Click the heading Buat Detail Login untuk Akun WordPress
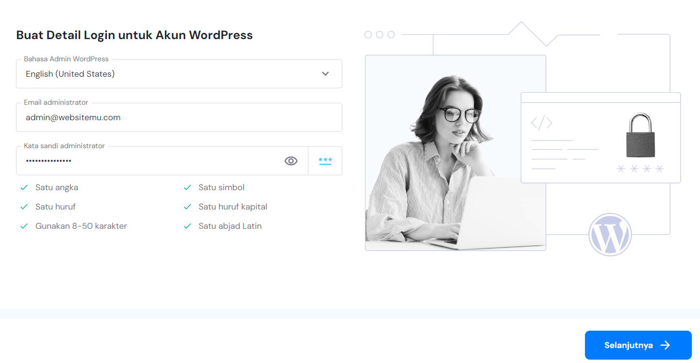The image size is (700, 363). pos(134,35)
